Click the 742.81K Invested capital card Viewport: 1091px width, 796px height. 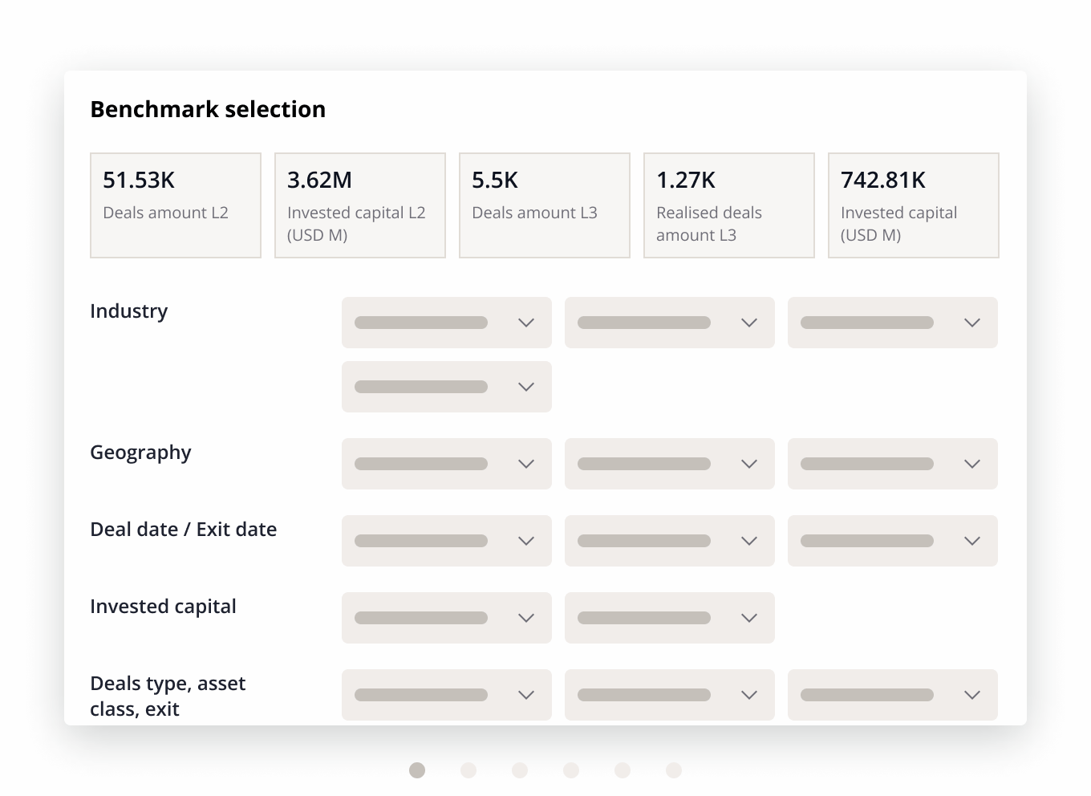pyautogui.click(x=913, y=205)
